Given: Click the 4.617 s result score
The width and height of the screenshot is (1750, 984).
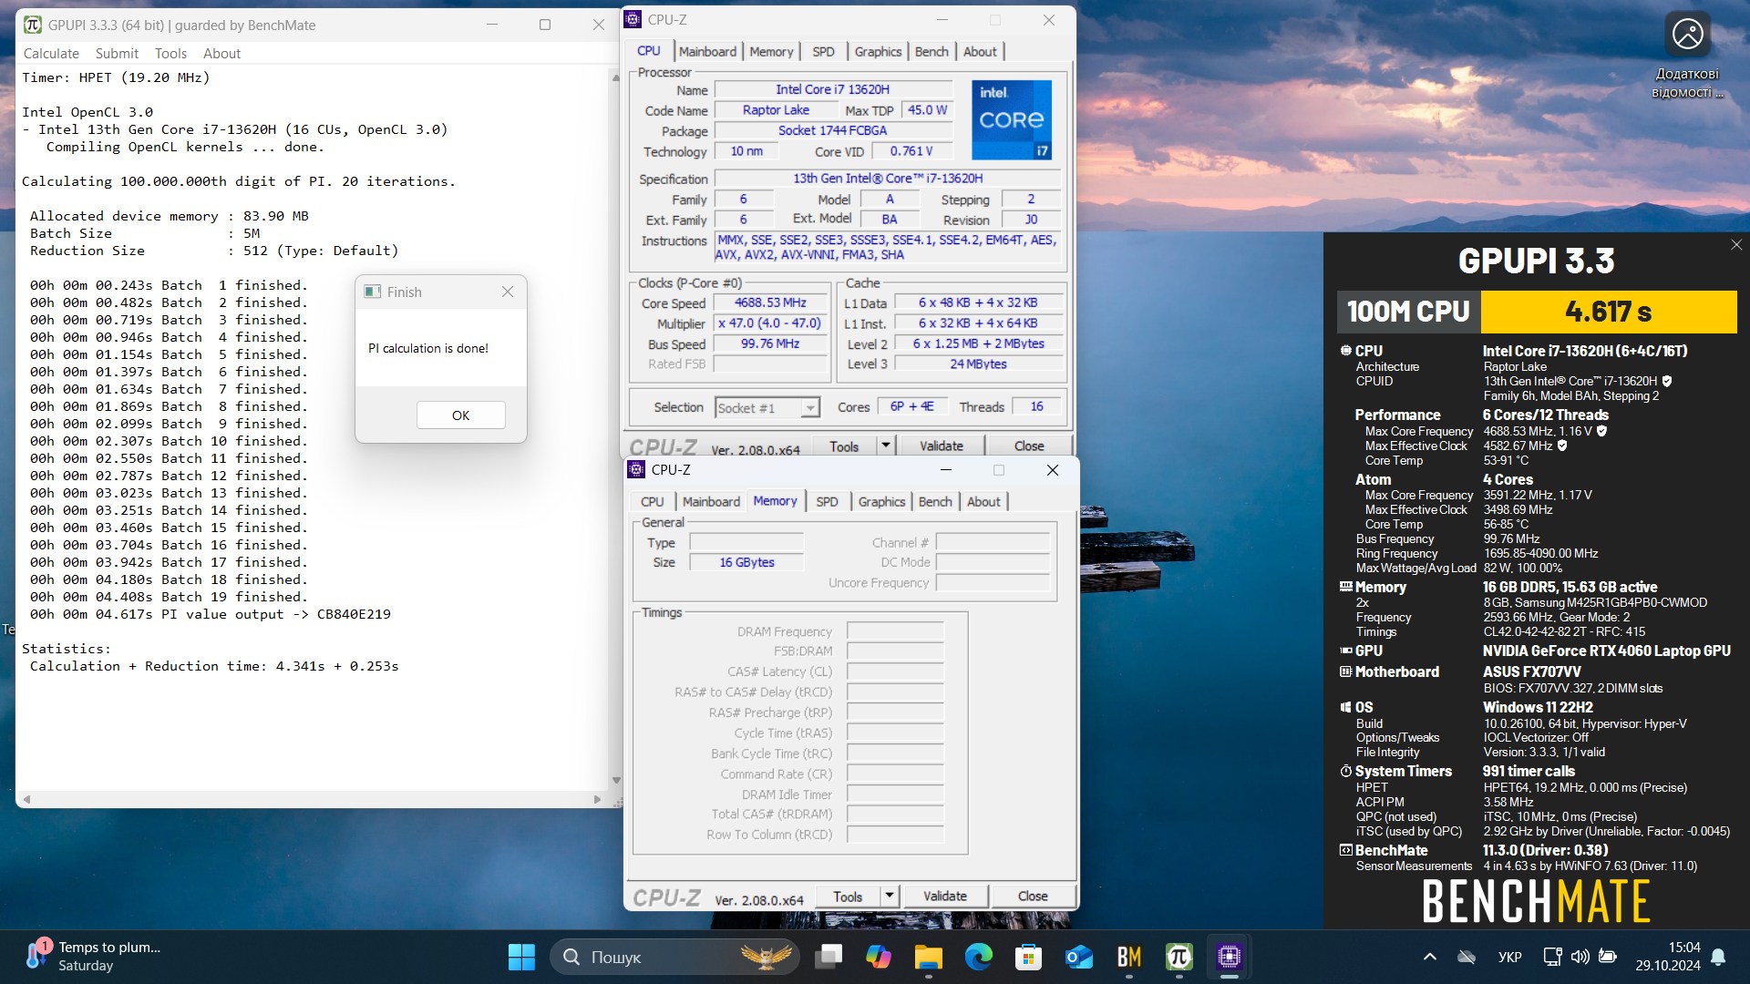Looking at the screenshot, I should click(1609, 312).
